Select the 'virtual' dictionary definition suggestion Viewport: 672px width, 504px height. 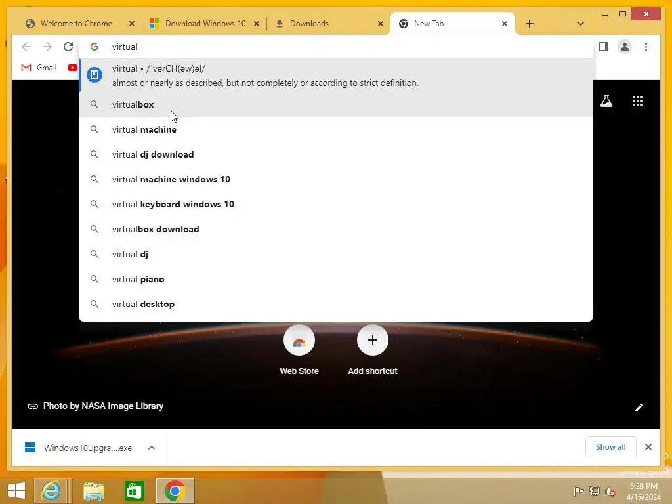(337, 75)
